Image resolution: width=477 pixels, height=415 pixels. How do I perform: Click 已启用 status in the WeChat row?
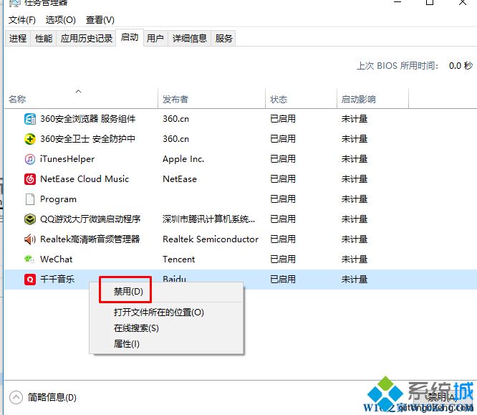tap(283, 259)
